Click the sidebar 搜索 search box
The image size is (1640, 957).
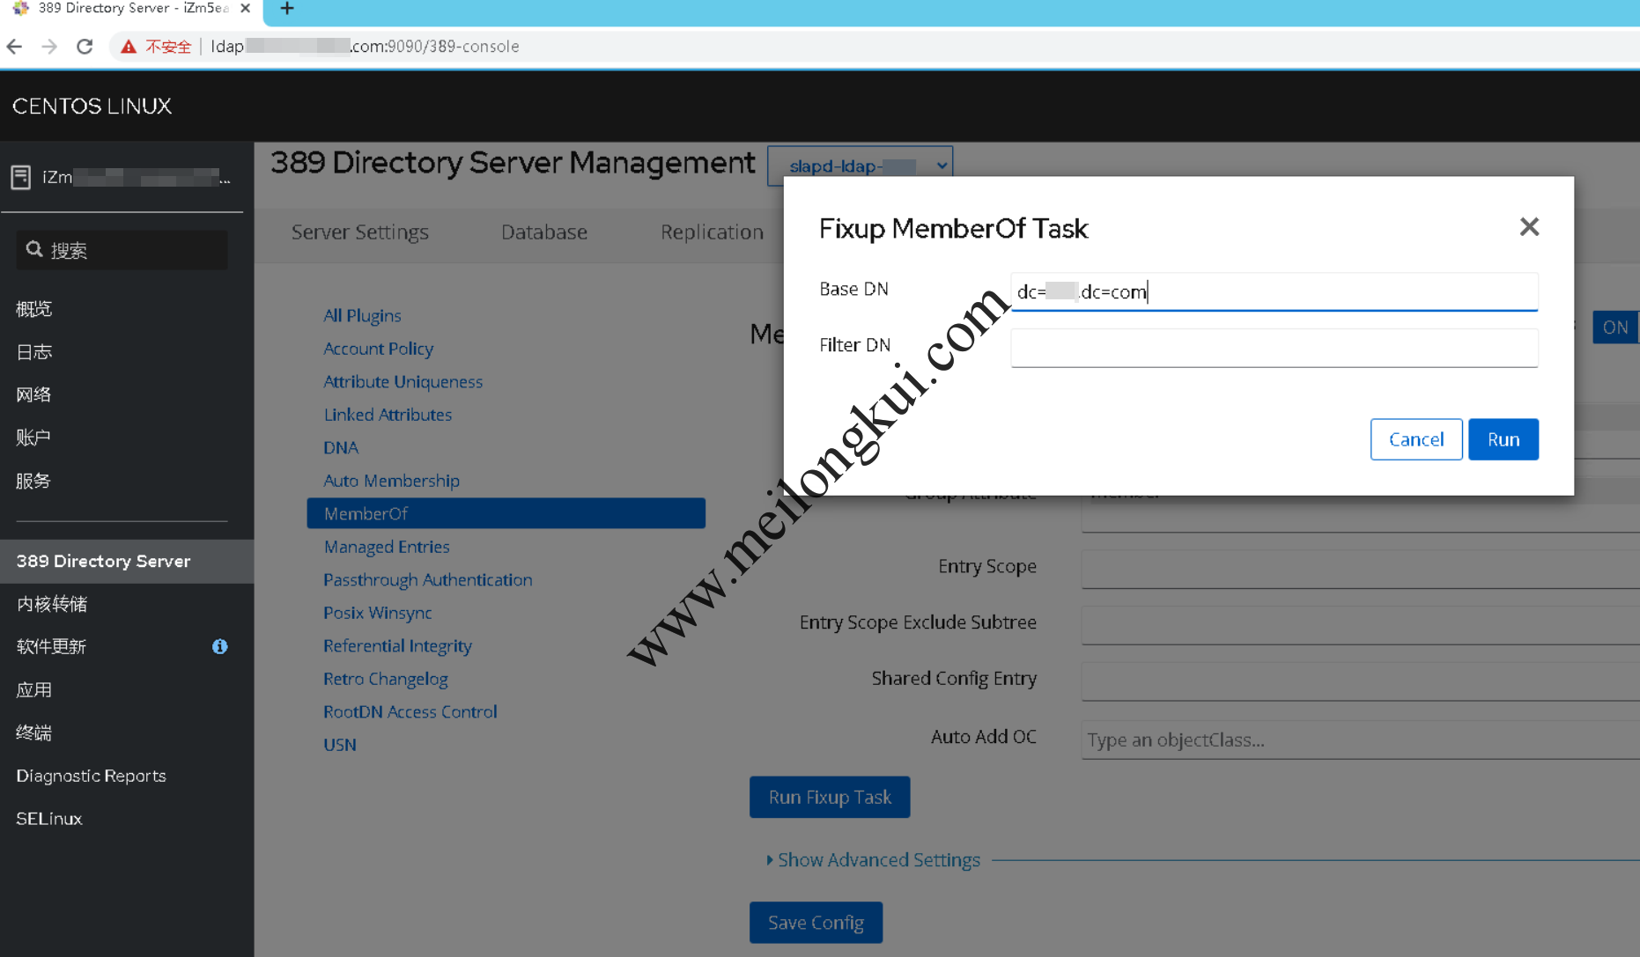point(122,250)
